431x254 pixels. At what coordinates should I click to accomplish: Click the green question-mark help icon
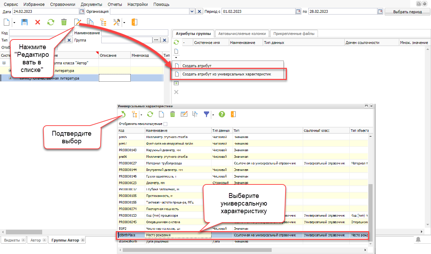222,114
